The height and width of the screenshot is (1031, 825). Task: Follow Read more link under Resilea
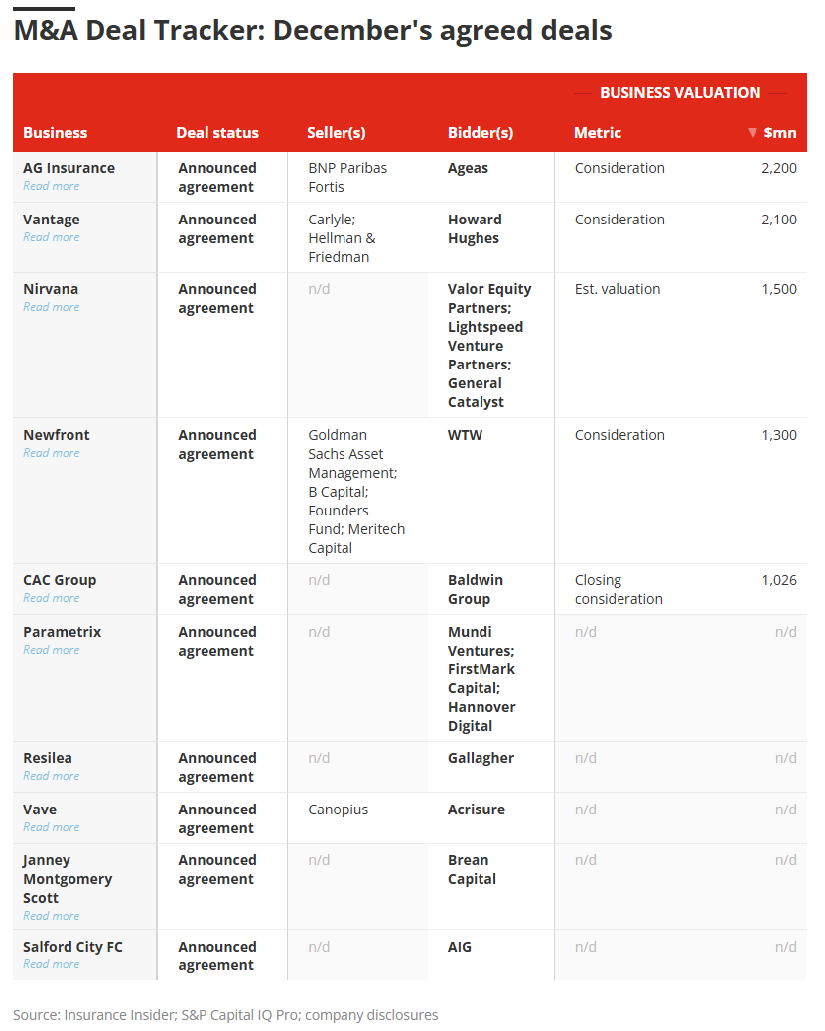(x=52, y=776)
